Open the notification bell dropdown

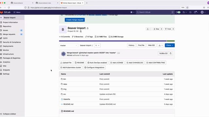(149, 29)
